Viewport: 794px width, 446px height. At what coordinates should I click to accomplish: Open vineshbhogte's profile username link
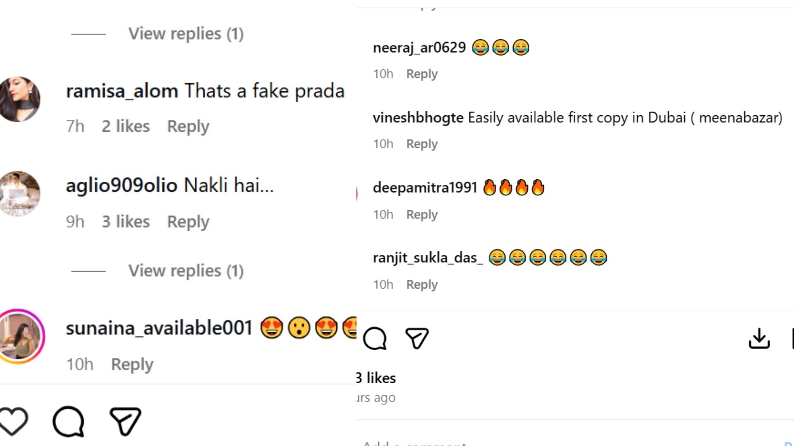tap(418, 118)
